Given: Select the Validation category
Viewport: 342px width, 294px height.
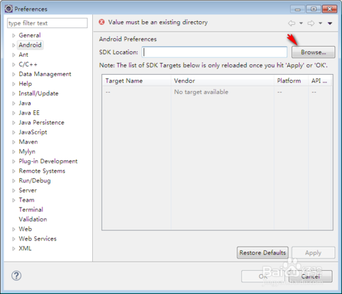Looking at the screenshot, I should 33,219.
